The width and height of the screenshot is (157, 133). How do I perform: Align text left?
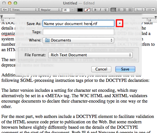coord(113,10)
